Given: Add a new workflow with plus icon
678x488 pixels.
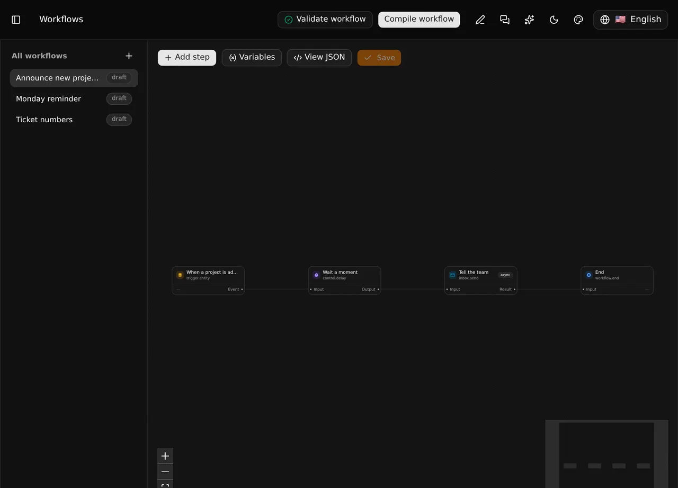Looking at the screenshot, I should point(129,56).
